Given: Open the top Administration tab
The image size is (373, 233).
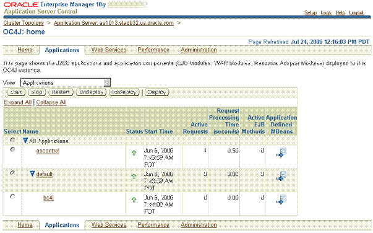Looking at the screenshot, I should [199, 50].
